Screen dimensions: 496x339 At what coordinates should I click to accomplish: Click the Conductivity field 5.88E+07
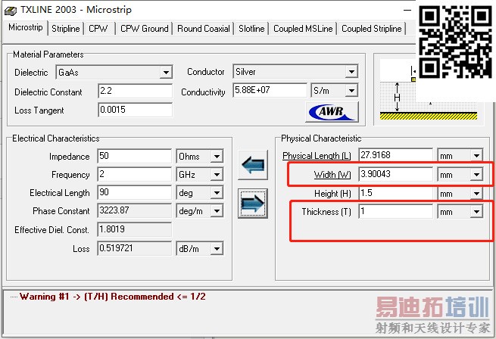[x=270, y=91]
